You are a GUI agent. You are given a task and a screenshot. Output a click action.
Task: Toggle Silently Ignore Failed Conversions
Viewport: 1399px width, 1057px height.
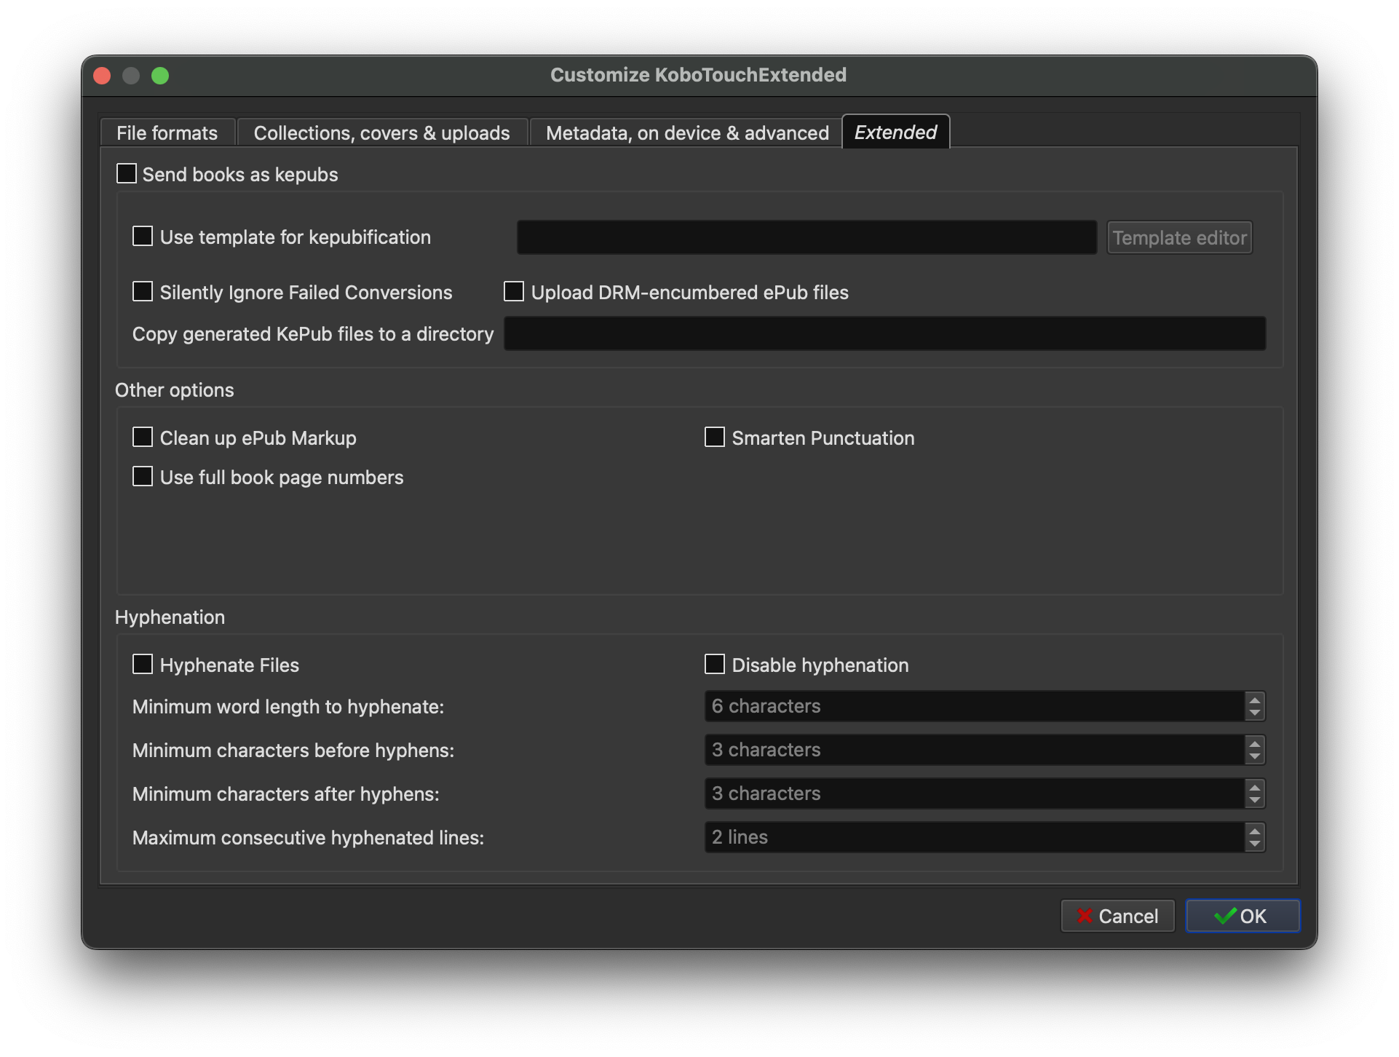[x=143, y=292]
